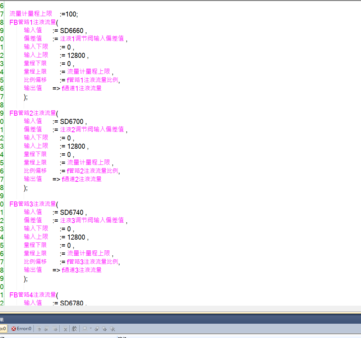Click the clear list icon with X
361x338 pixels.
pos(65,328)
